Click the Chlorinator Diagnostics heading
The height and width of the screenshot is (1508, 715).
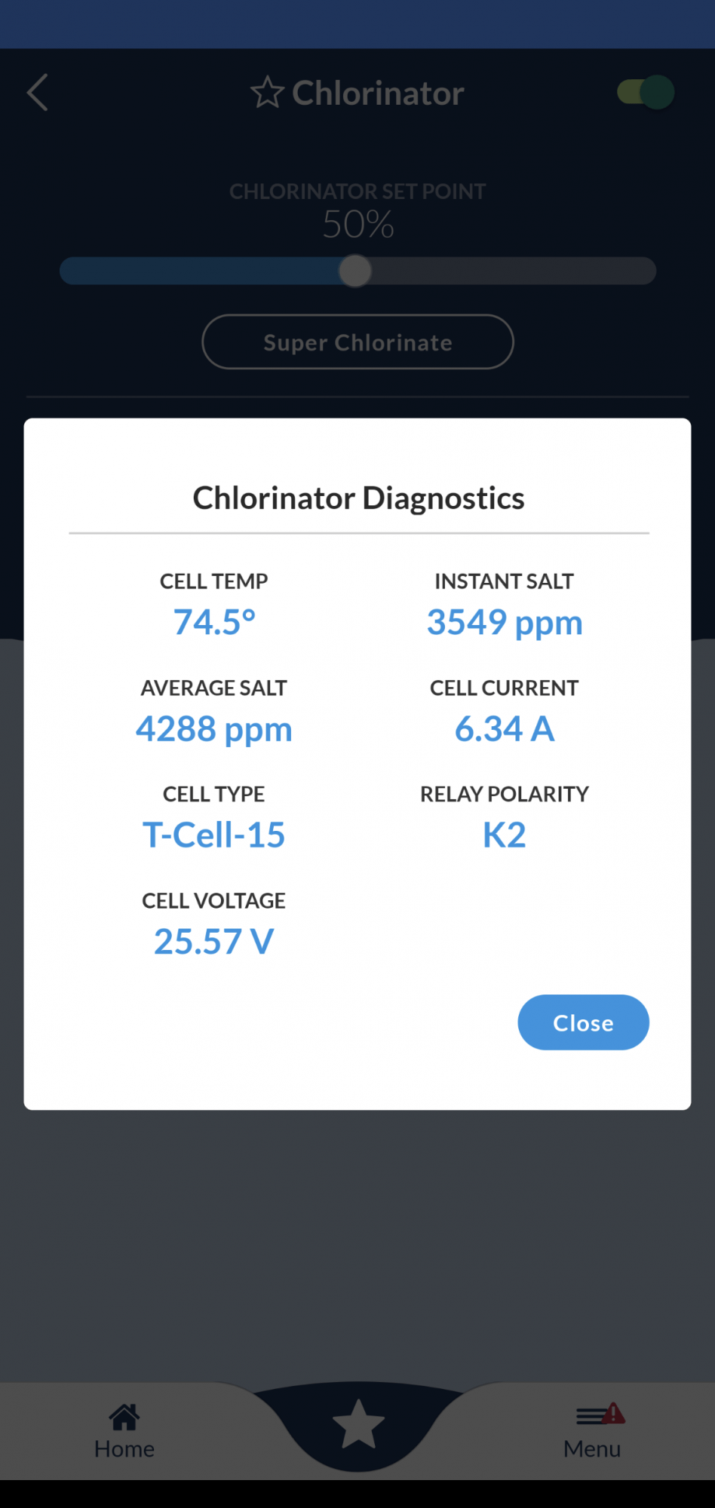pos(358,498)
